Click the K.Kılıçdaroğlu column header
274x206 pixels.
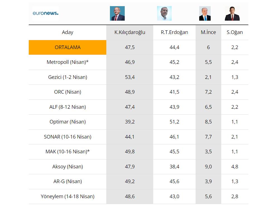click(130, 32)
